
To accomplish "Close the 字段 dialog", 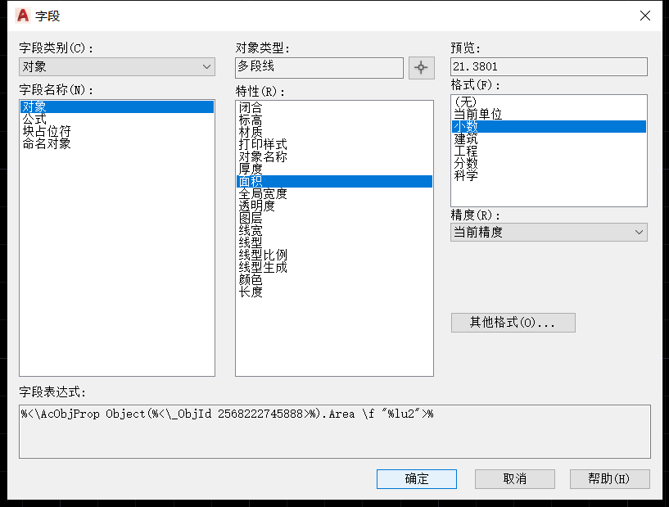I will 645,16.
